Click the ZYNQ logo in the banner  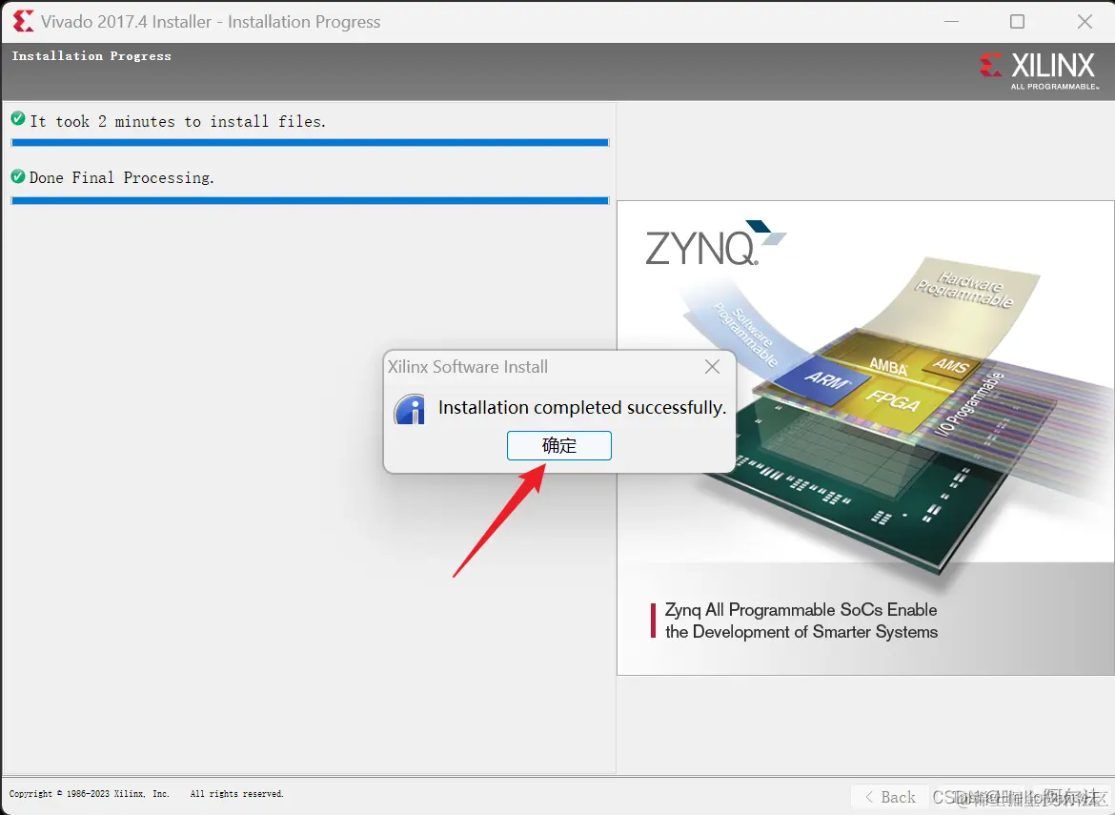click(715, 244)
